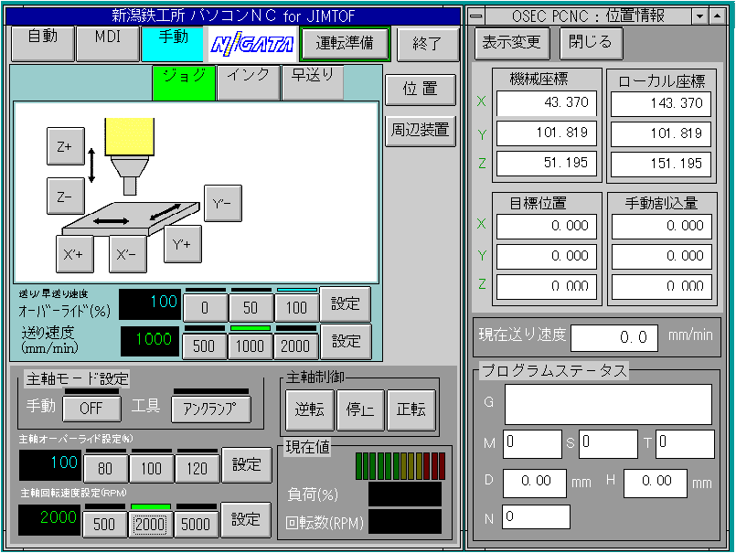The height and width of the screenshot is (553, 736).
Task: Switch to the 早送り rapid feed tab
Action: (x=313, y=82)
